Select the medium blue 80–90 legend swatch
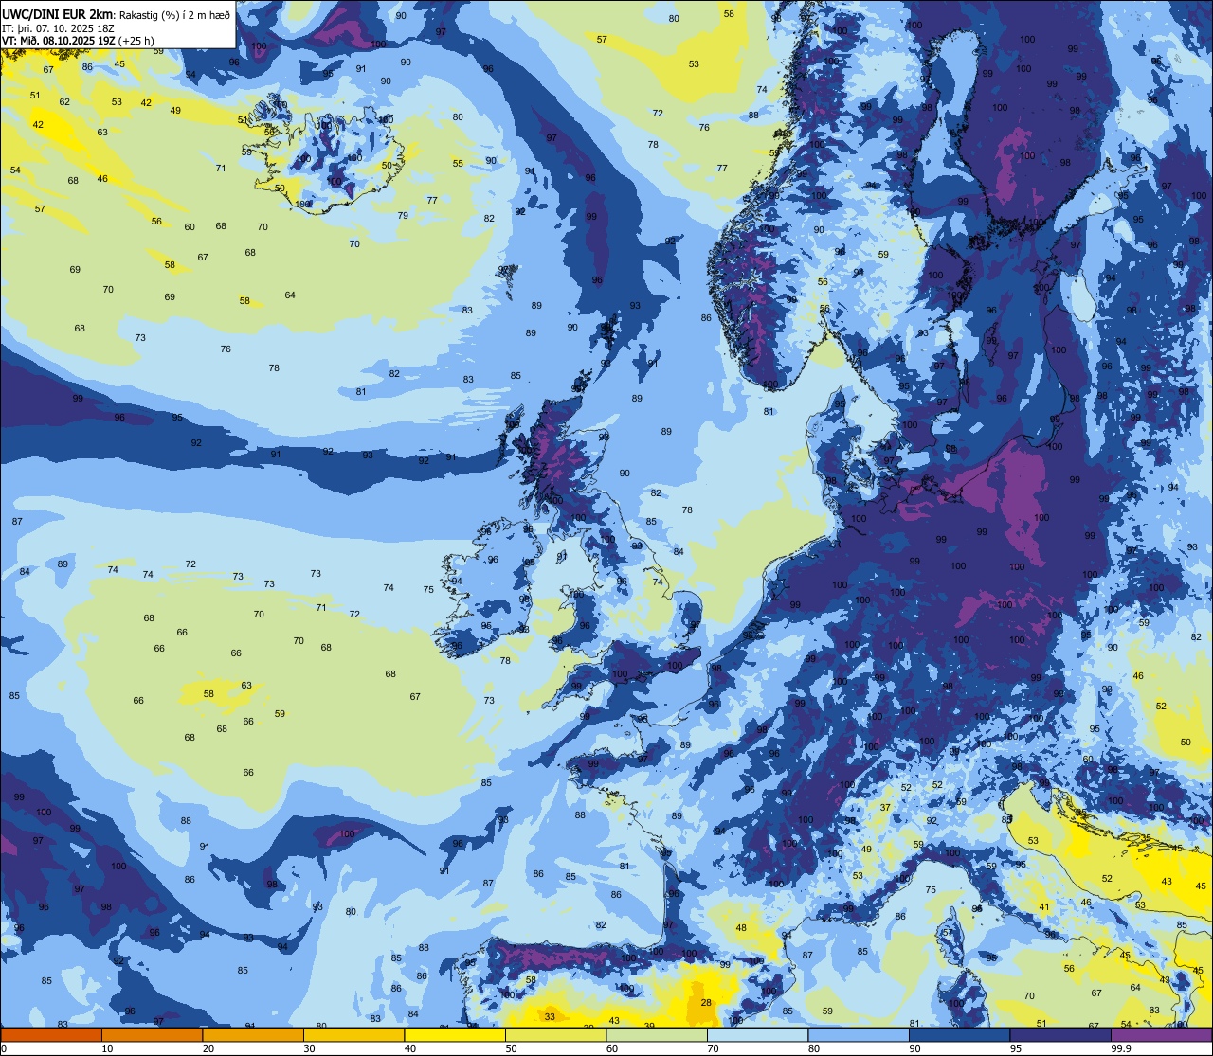The height and width of the screenshot is (1056, 1213). coord(859,1035)
